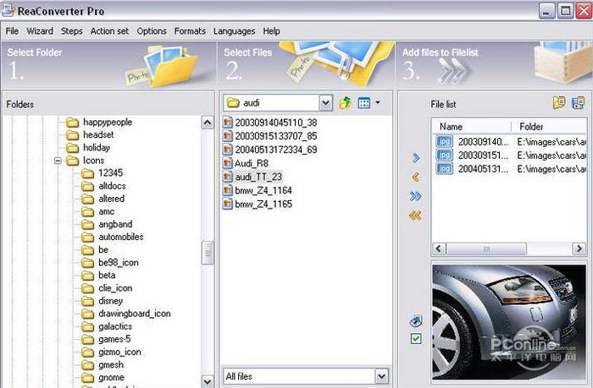Image resolution: width=593 pixels, height=388 pixels.
Task: Select the audi_TT_23 file
Action: [258, 177]
